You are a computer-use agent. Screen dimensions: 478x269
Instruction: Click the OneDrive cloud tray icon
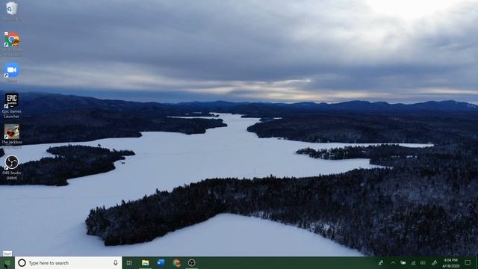403,263
